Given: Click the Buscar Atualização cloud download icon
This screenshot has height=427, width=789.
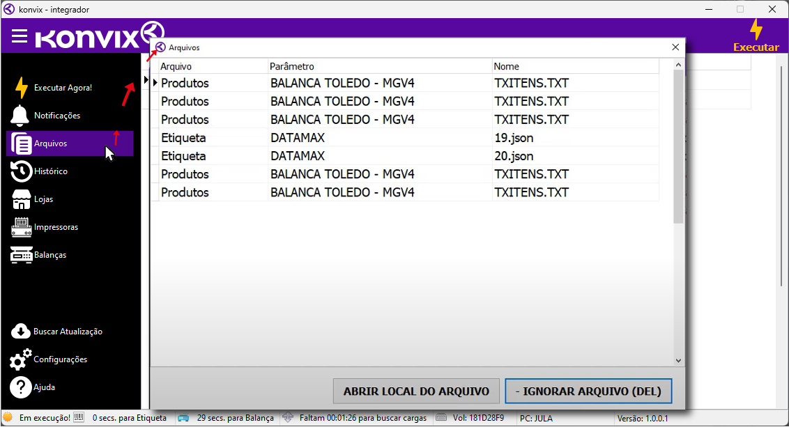Looking at the screenshot, I should click(21, 332).
